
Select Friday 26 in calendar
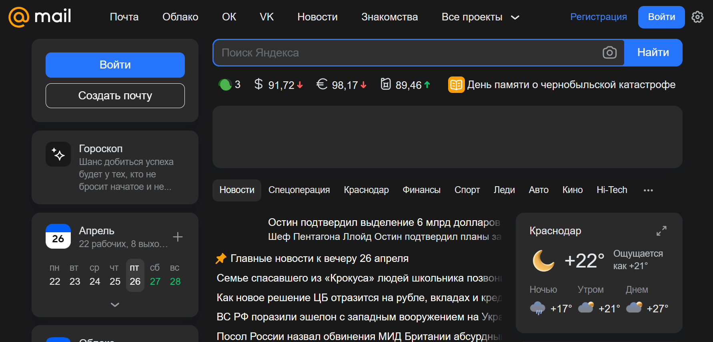(x=135, y=276)
